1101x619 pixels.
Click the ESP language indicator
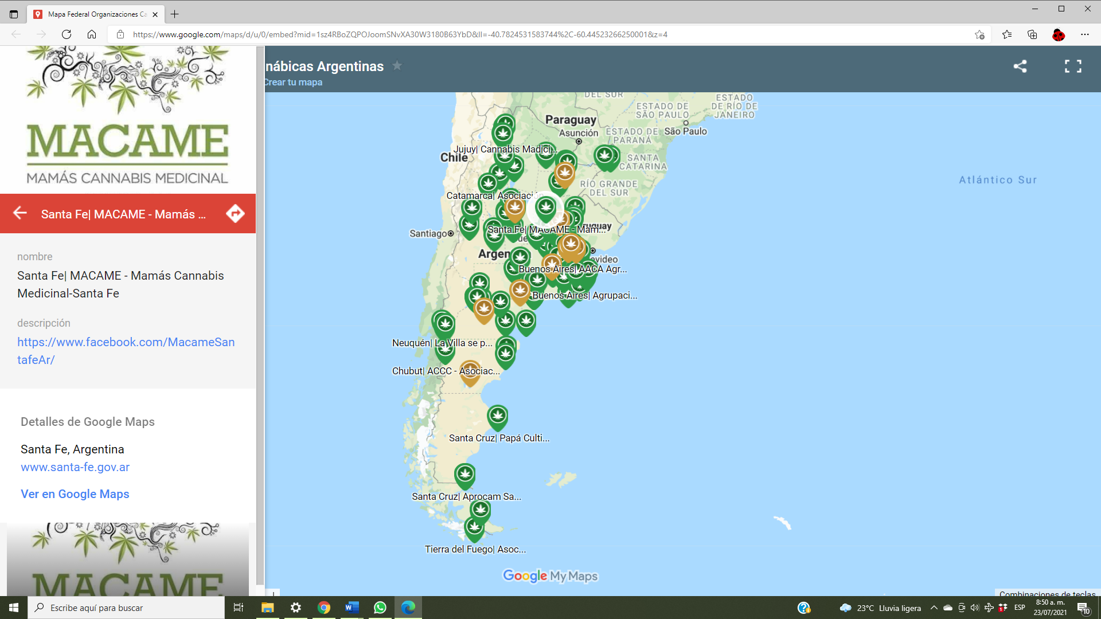coord(1020,608)
